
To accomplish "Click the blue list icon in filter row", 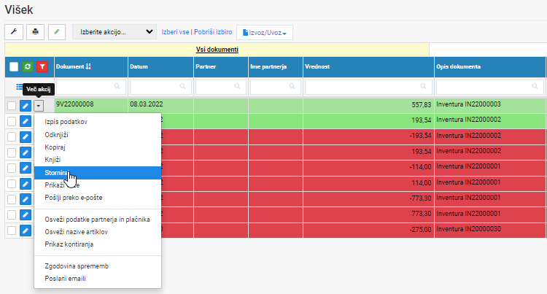I will 20,87.
